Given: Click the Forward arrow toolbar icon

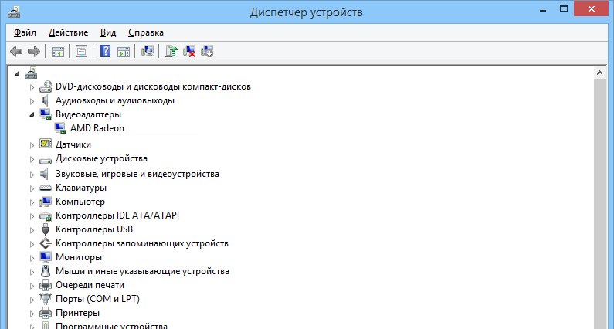Looking at the screenshot, I should [34, 51].
